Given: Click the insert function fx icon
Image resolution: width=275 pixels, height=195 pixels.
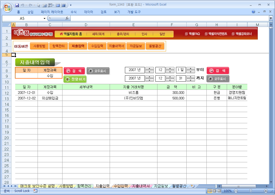Looking at the screenshot, I should (x=67, y=18).
